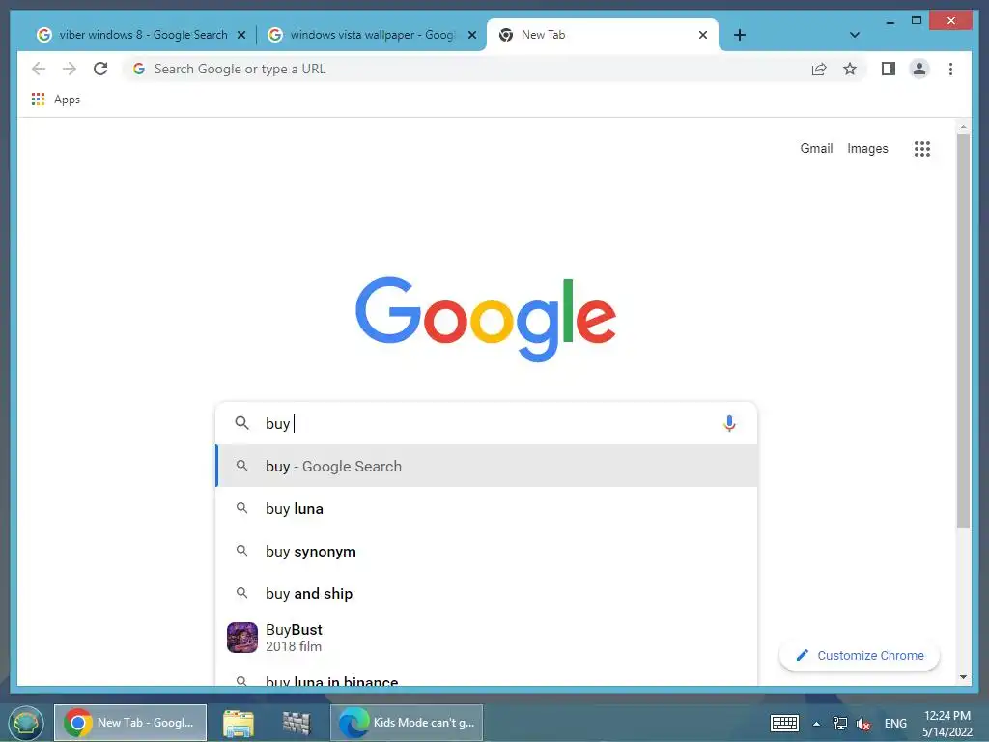Click the magnifier icon in search box

tap(242, 423)
